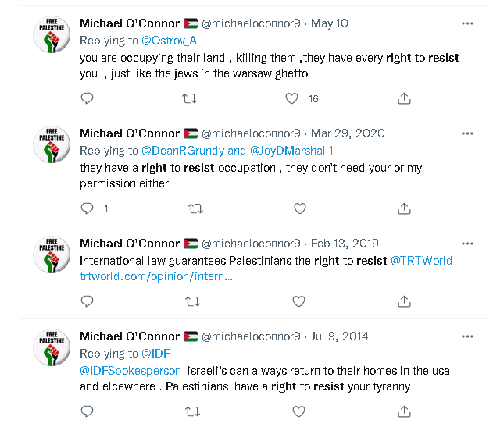Retweet the Jul 9, 2014 tweet
The width and height of the screenshot is (493, 427).
(x=195, y=411)
